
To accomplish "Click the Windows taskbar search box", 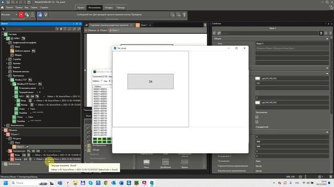I will (x=29, y=183).
